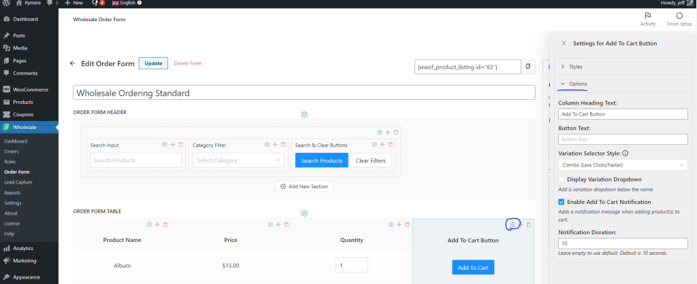Click the Update button
Image resolution: width=697 pixels, height=284 pixels.
153,63
